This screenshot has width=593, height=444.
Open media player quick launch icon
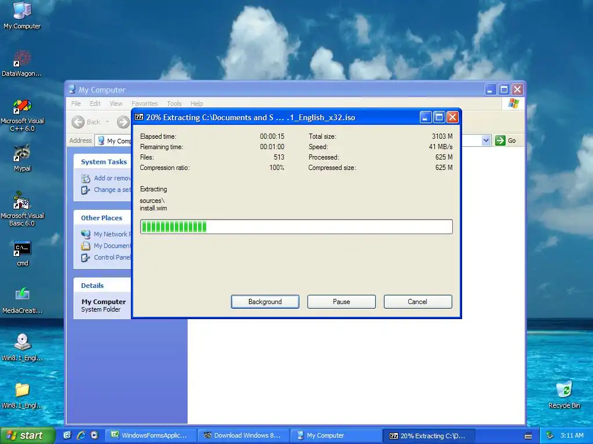94,435
